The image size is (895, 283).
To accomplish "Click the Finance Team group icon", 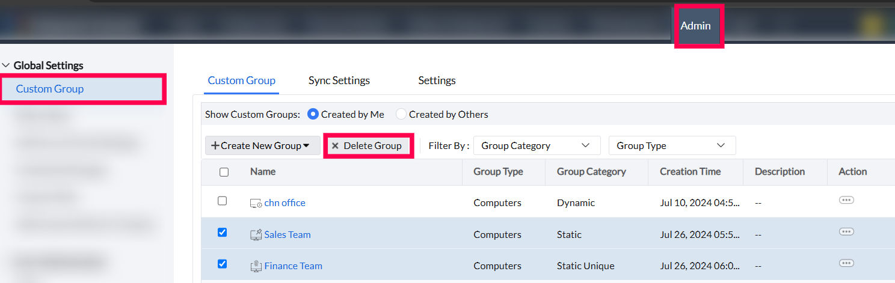I will pyautogui.click(x=256, y=266).
